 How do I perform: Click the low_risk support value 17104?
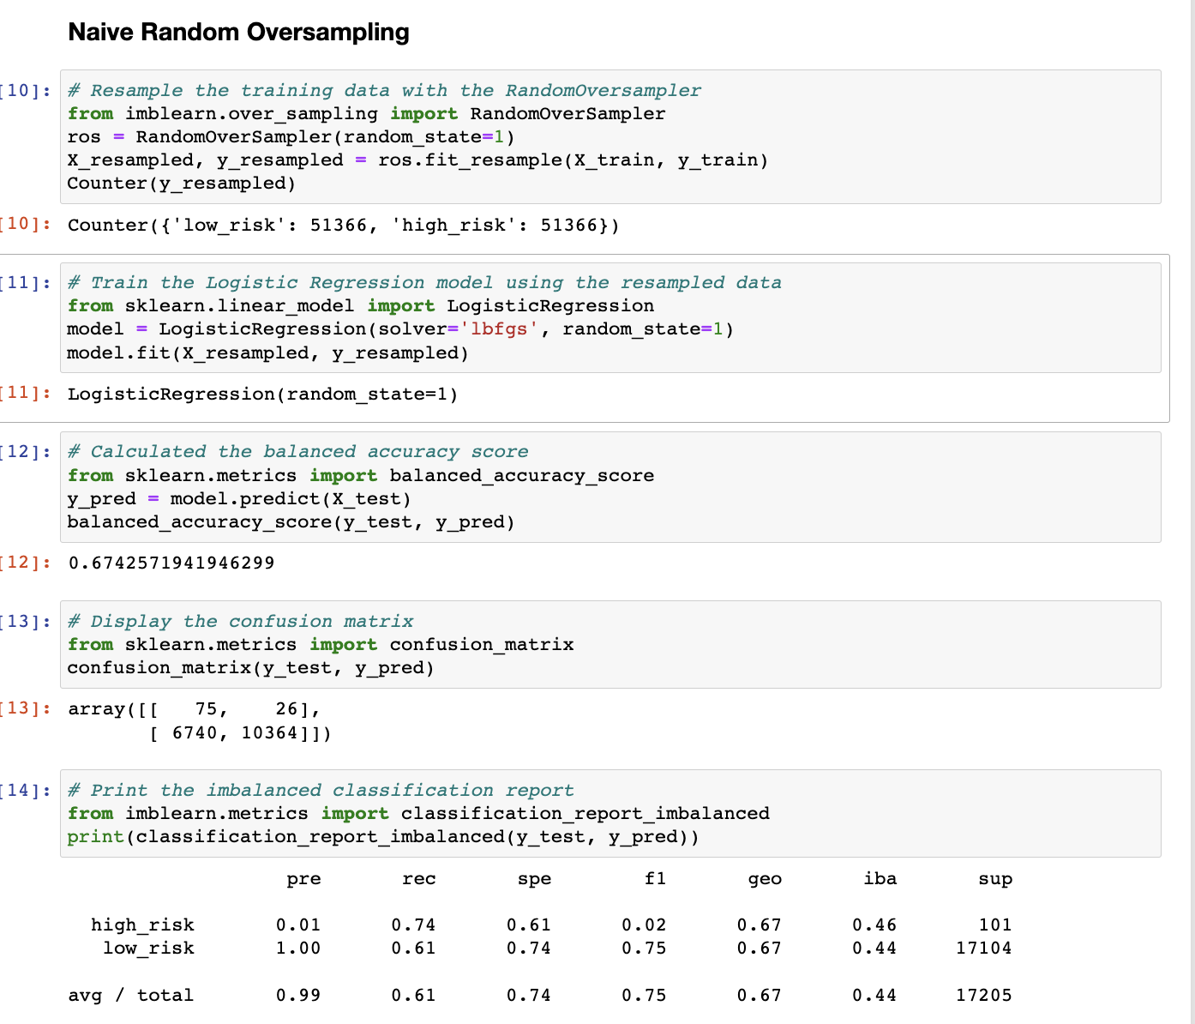(x=984, y=949)
